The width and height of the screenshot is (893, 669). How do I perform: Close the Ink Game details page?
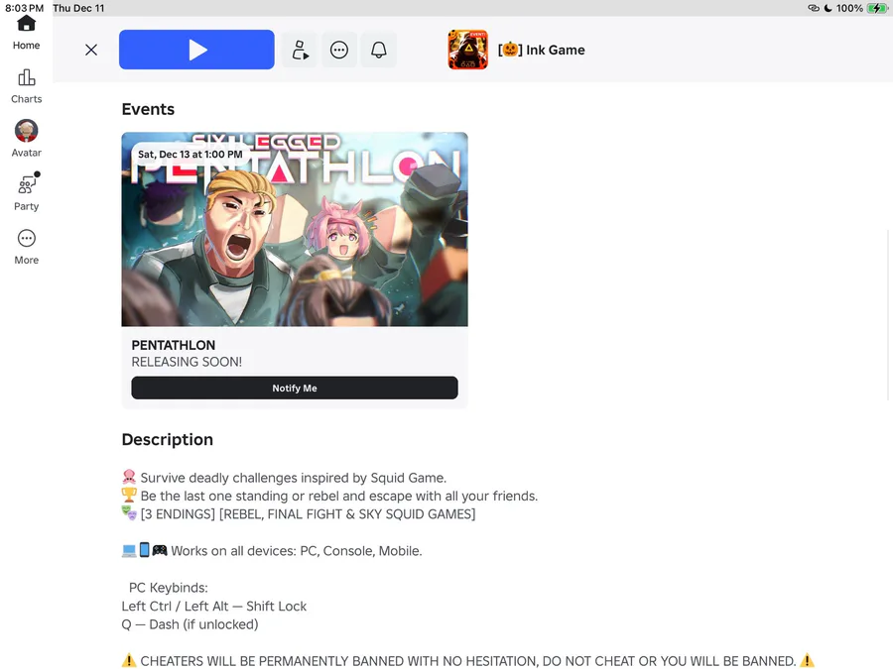[x=91, y=51]
